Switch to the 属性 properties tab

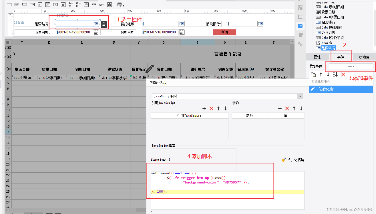click(317, 57)
